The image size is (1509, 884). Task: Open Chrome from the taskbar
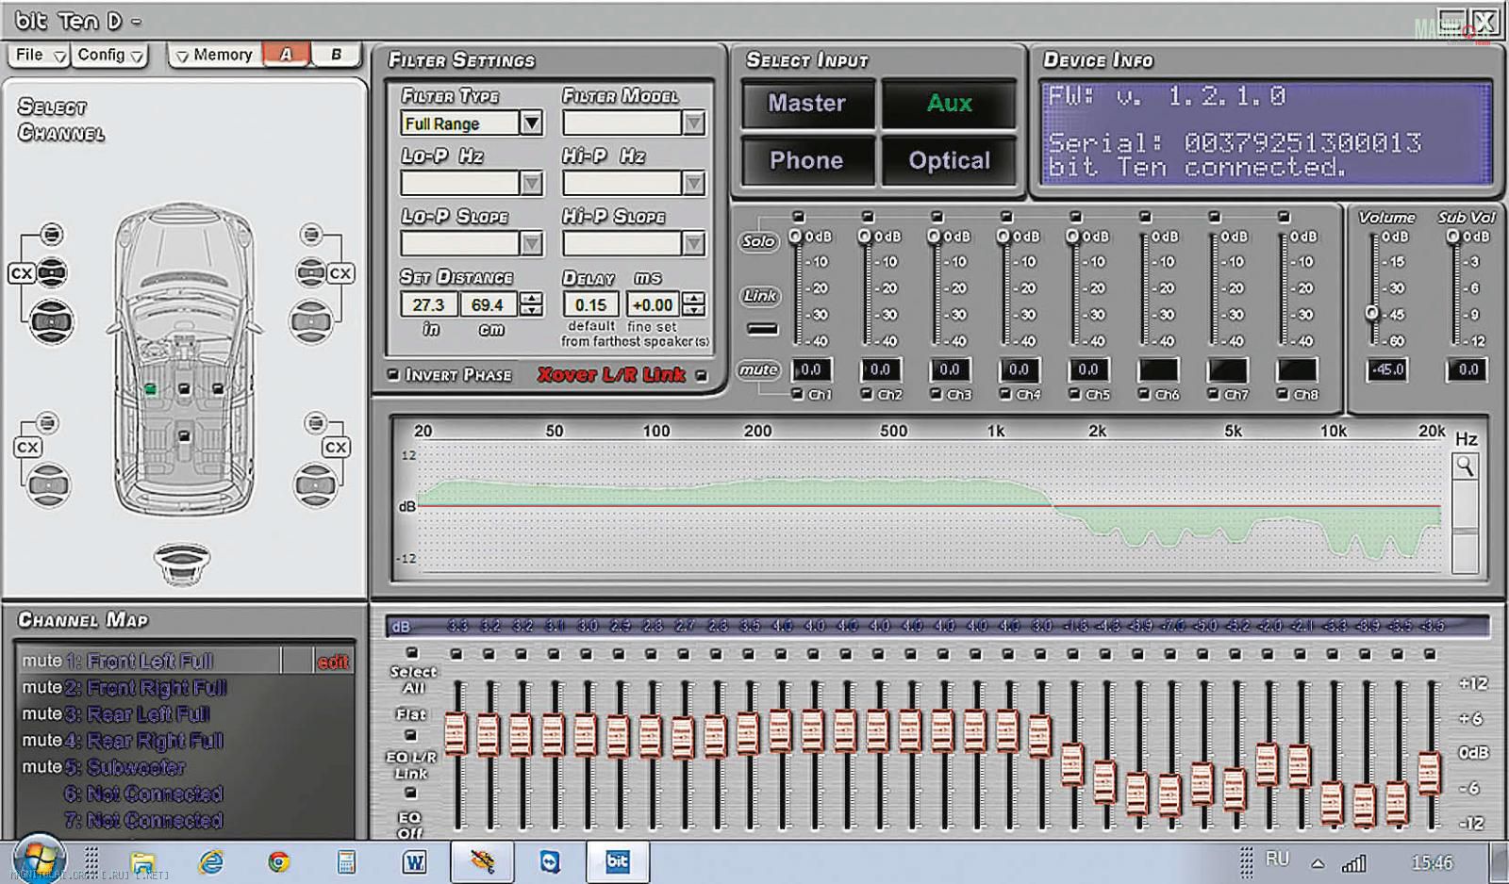pos(278,861)
